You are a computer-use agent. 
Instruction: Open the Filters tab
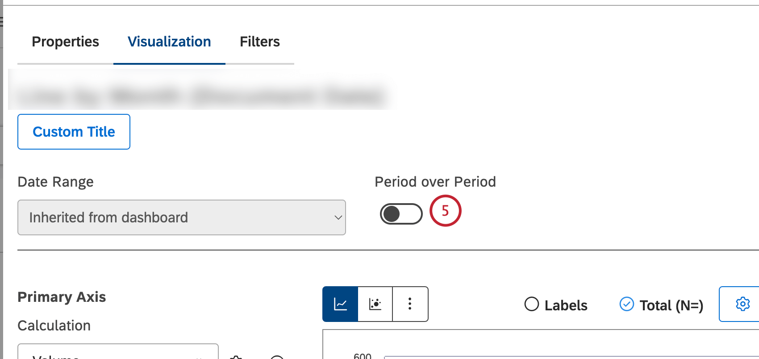pos(259,42)
